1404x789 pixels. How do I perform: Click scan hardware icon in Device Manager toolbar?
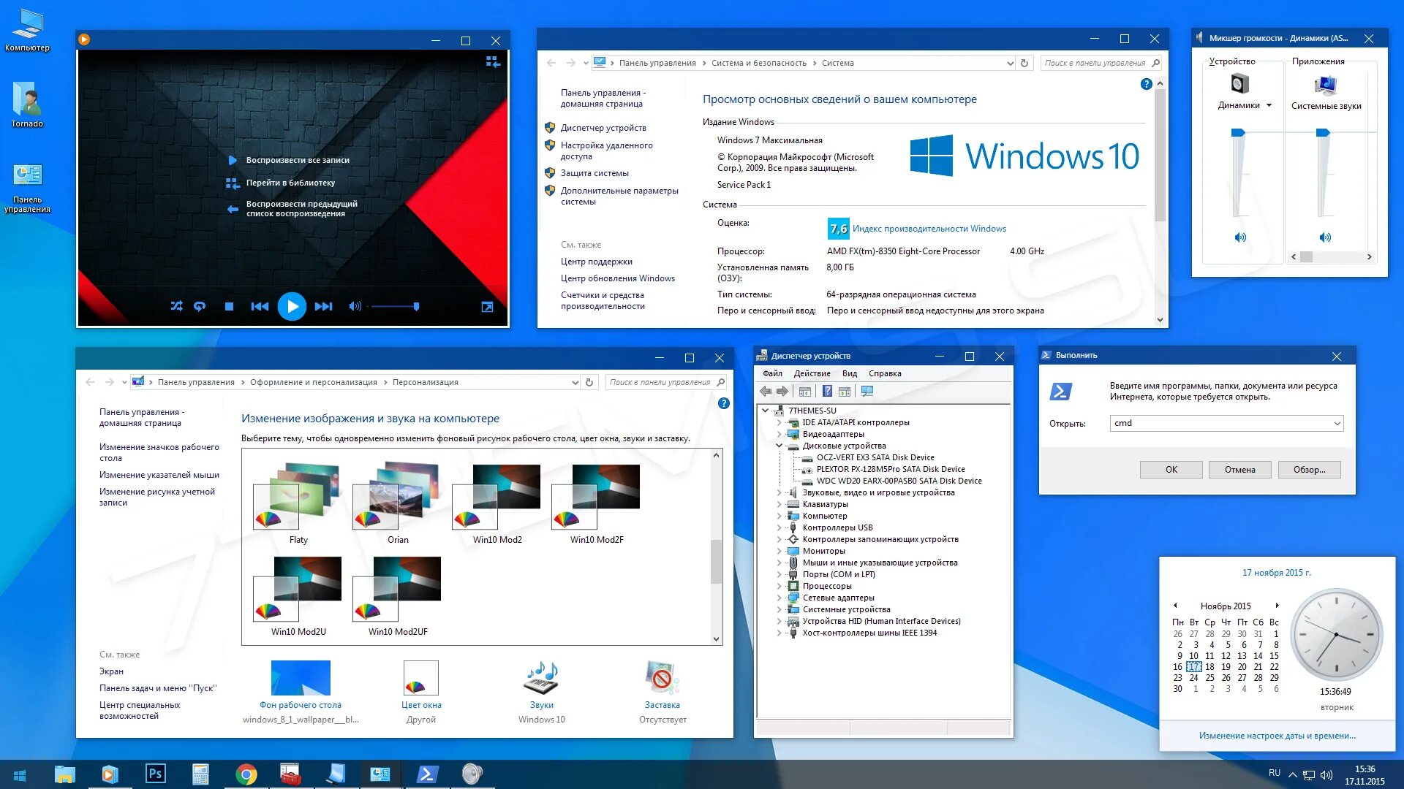point(867,392)
